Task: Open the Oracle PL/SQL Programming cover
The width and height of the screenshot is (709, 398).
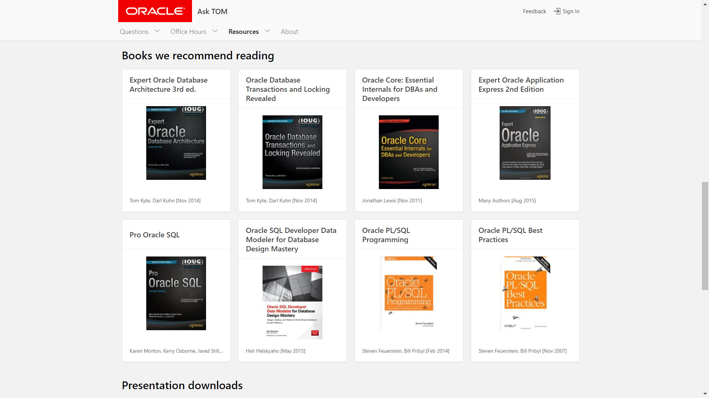Action: (x=408, y=293)
